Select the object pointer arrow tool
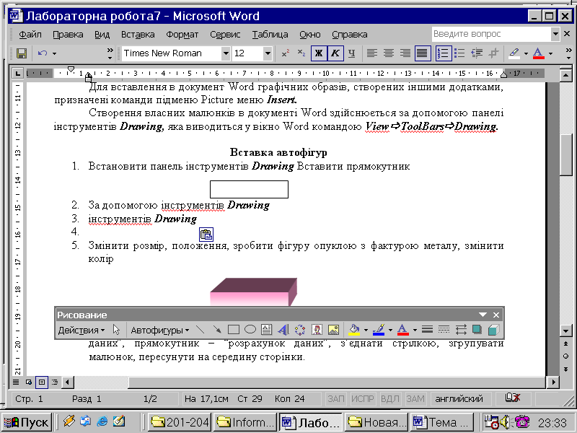The height and width of the screenshot is (433, 577). coord(117,330)
